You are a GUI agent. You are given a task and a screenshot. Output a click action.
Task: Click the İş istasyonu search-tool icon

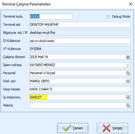click(x=128, y=97)
